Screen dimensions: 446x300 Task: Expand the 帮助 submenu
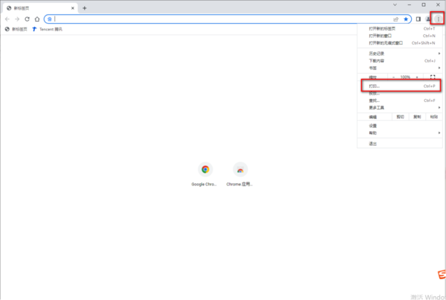[x=400, y=133]
